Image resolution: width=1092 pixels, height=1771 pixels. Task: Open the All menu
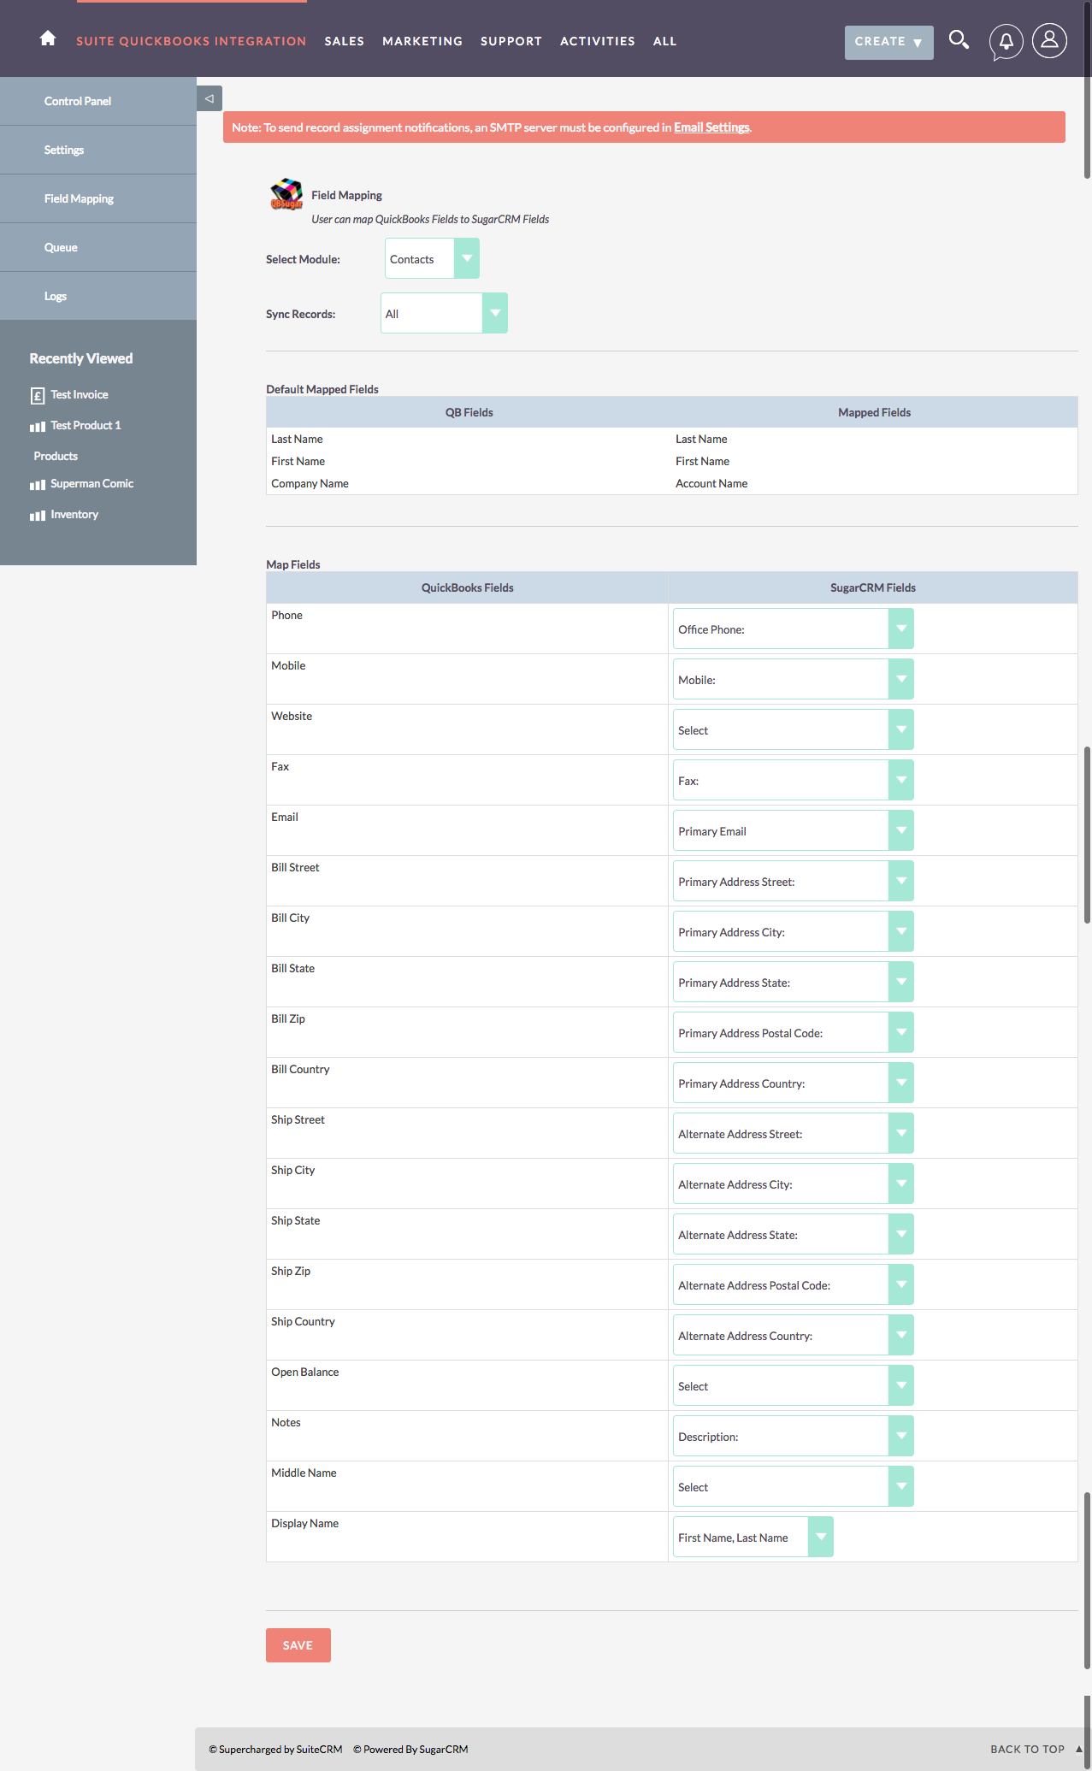[x=664, y=41]
